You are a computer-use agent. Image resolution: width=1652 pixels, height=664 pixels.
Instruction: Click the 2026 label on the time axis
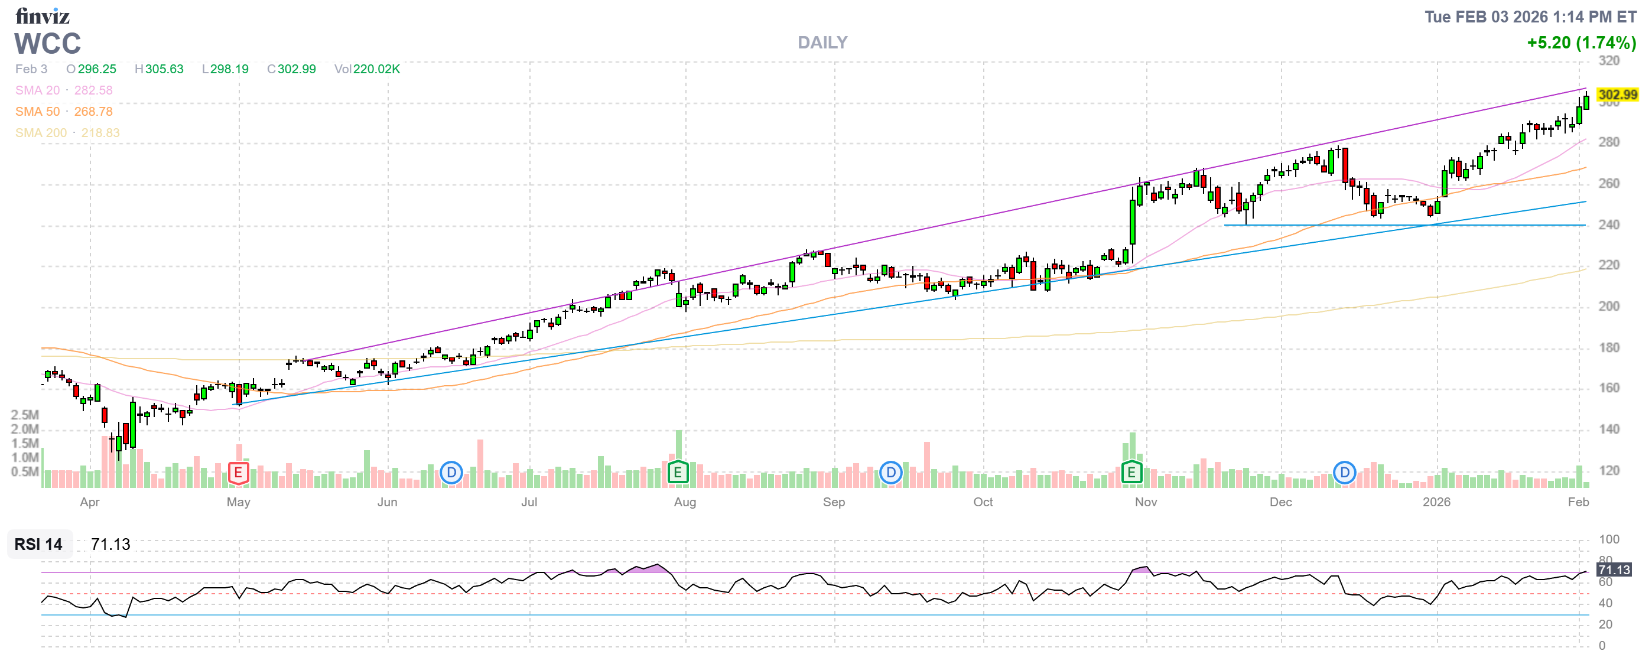point(1436,503)
